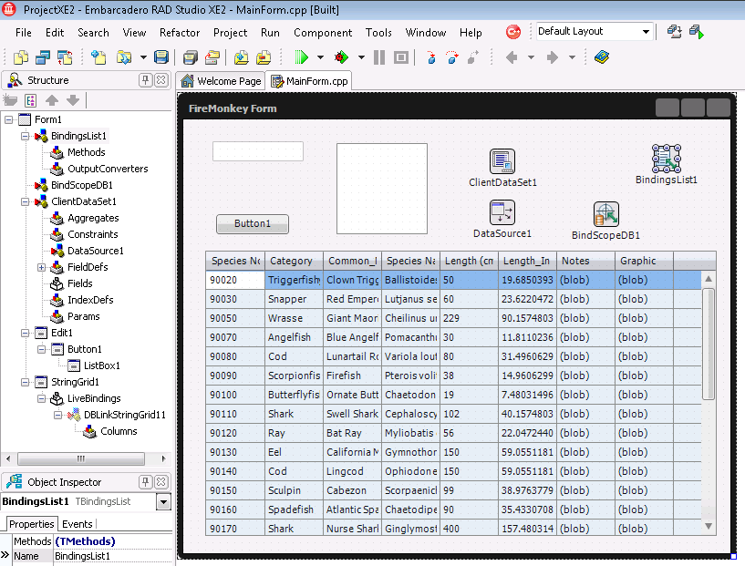Select the DBLinkStringGrid11 tree item
This screenshot has height=566, width=745.
coord(125,415)
